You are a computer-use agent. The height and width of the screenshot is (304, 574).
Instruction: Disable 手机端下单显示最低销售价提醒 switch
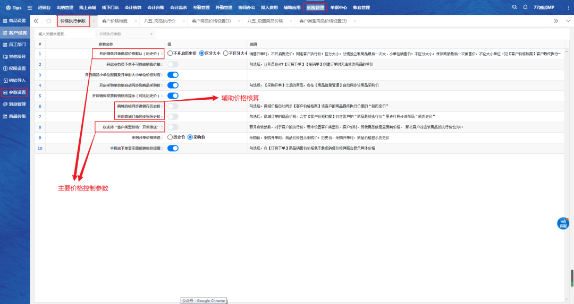173,148
